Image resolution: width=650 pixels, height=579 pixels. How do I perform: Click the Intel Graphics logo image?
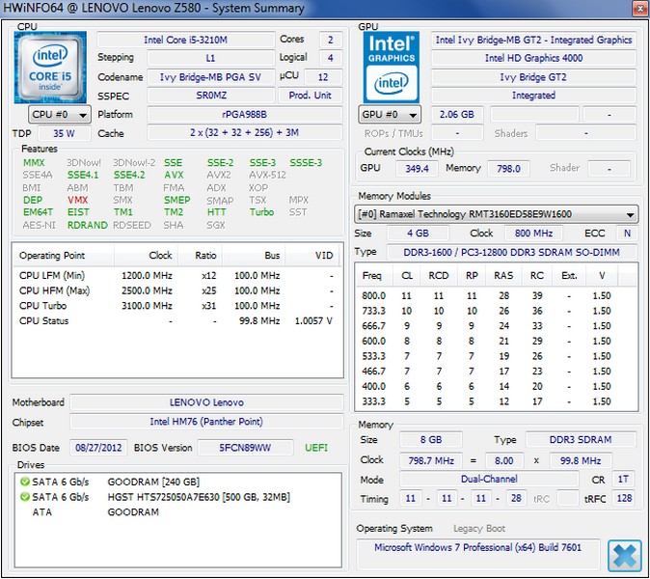point(392,68)
